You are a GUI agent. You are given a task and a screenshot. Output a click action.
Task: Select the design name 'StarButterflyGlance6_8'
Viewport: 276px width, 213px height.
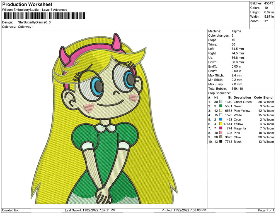34,22
